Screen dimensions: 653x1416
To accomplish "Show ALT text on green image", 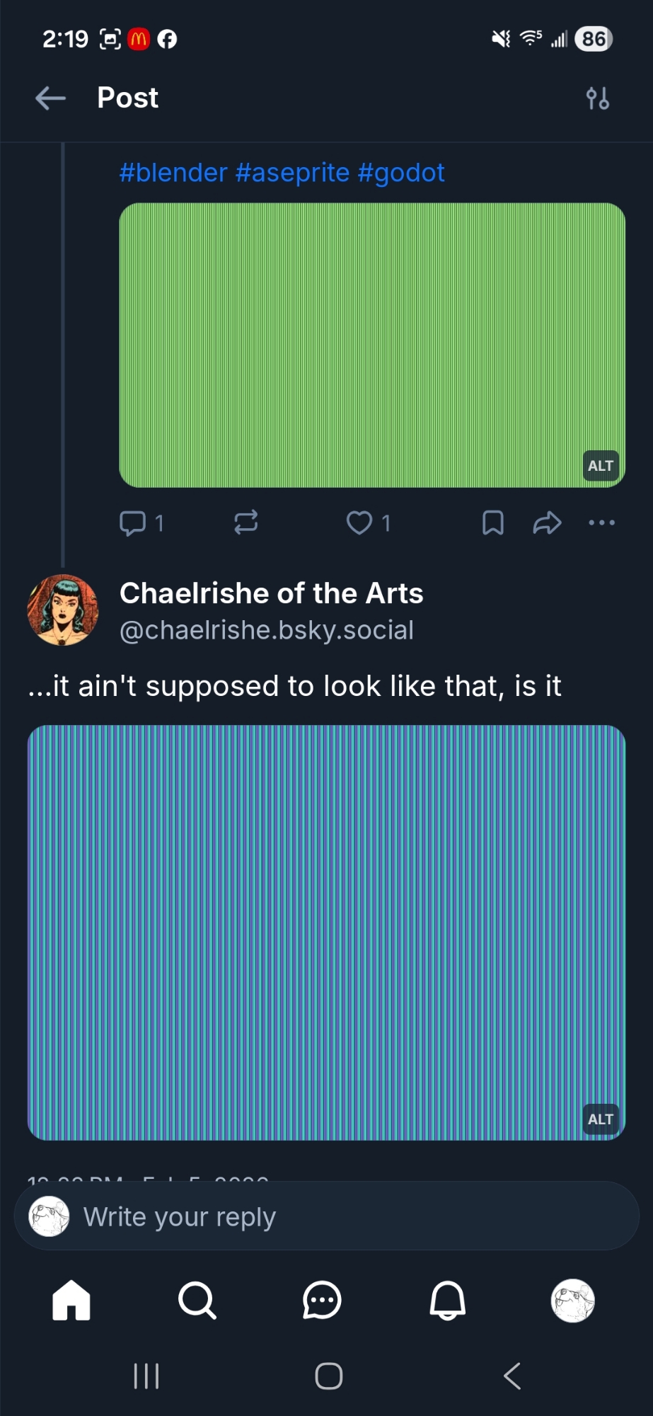I will (601, 466).
